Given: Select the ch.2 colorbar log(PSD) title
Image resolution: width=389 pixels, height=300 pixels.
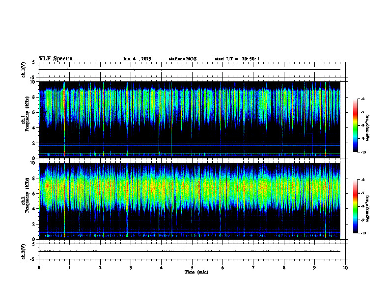Looking at the screenshot, I should [x=368, y=208].
